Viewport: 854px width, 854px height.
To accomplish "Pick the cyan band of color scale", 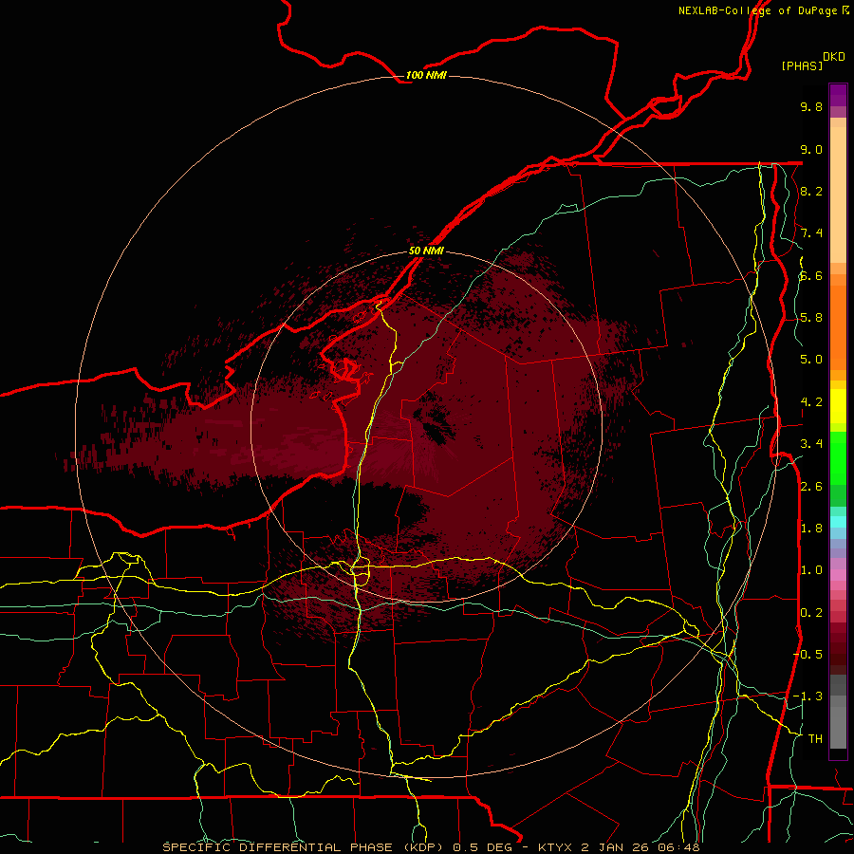I will (x=838, y=522).
